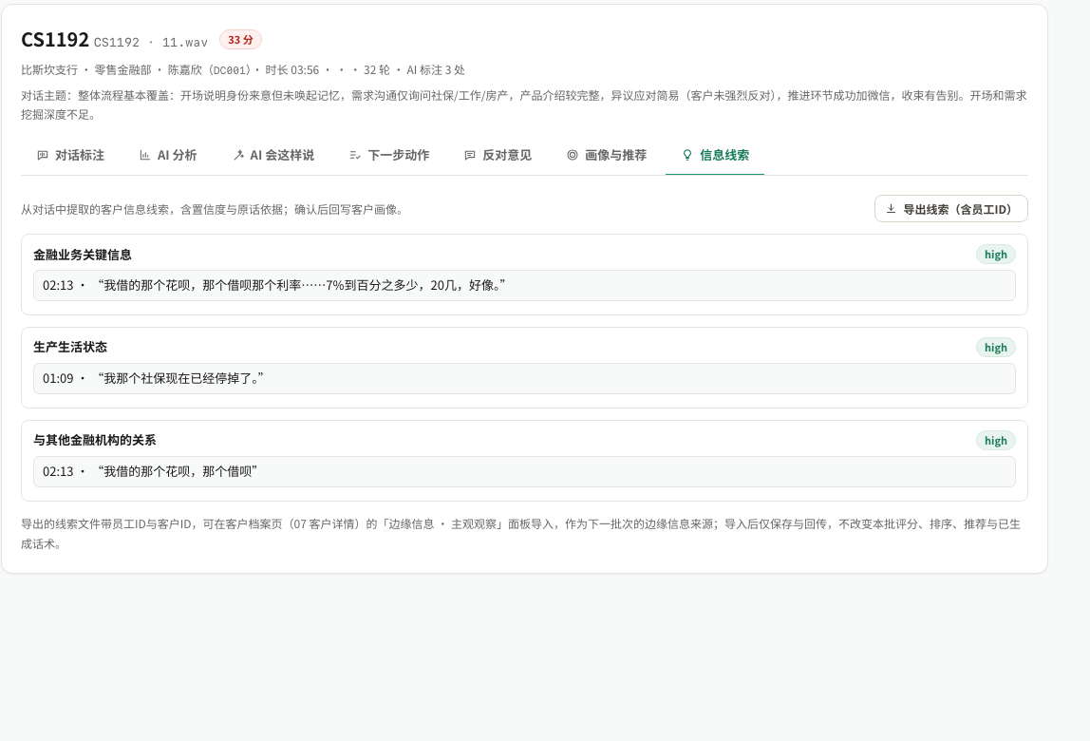Click the quote about 借呗 interest rate 7%

pyautogui.click(x=524, y=285)
